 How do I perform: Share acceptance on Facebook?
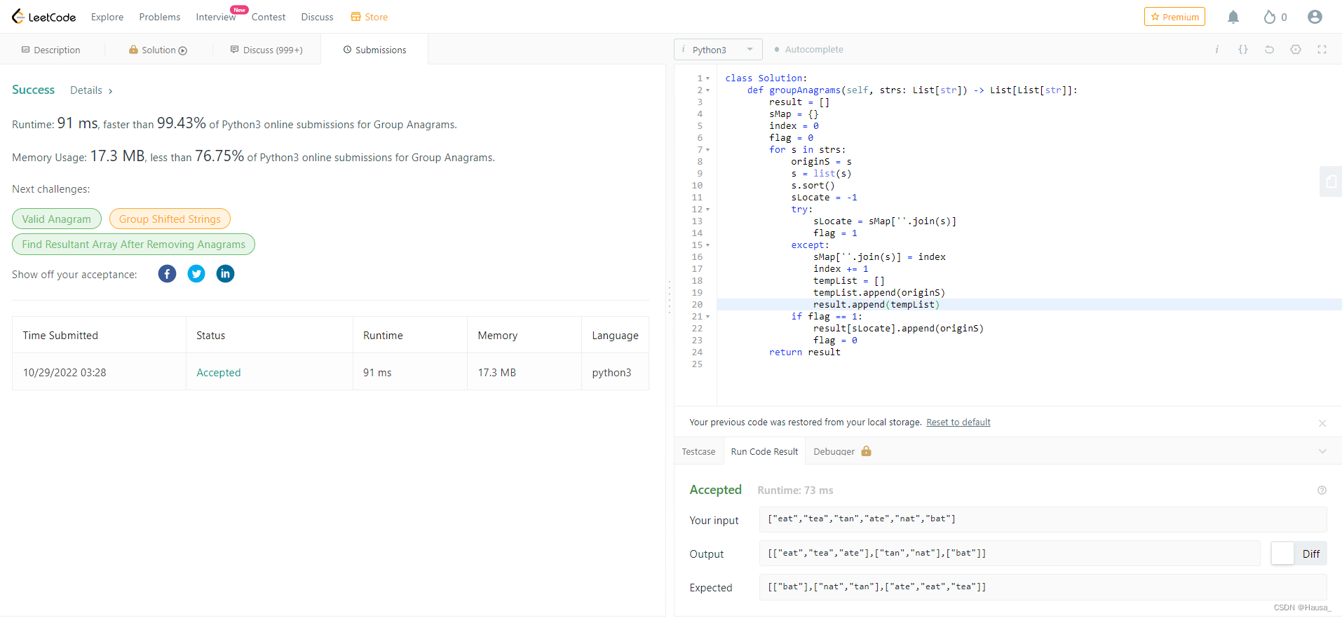pyautogui.click(x=167, y=274)
